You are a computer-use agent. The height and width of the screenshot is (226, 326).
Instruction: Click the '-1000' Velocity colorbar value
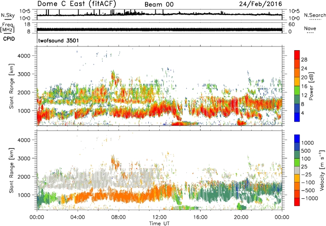tap(310, 198)
